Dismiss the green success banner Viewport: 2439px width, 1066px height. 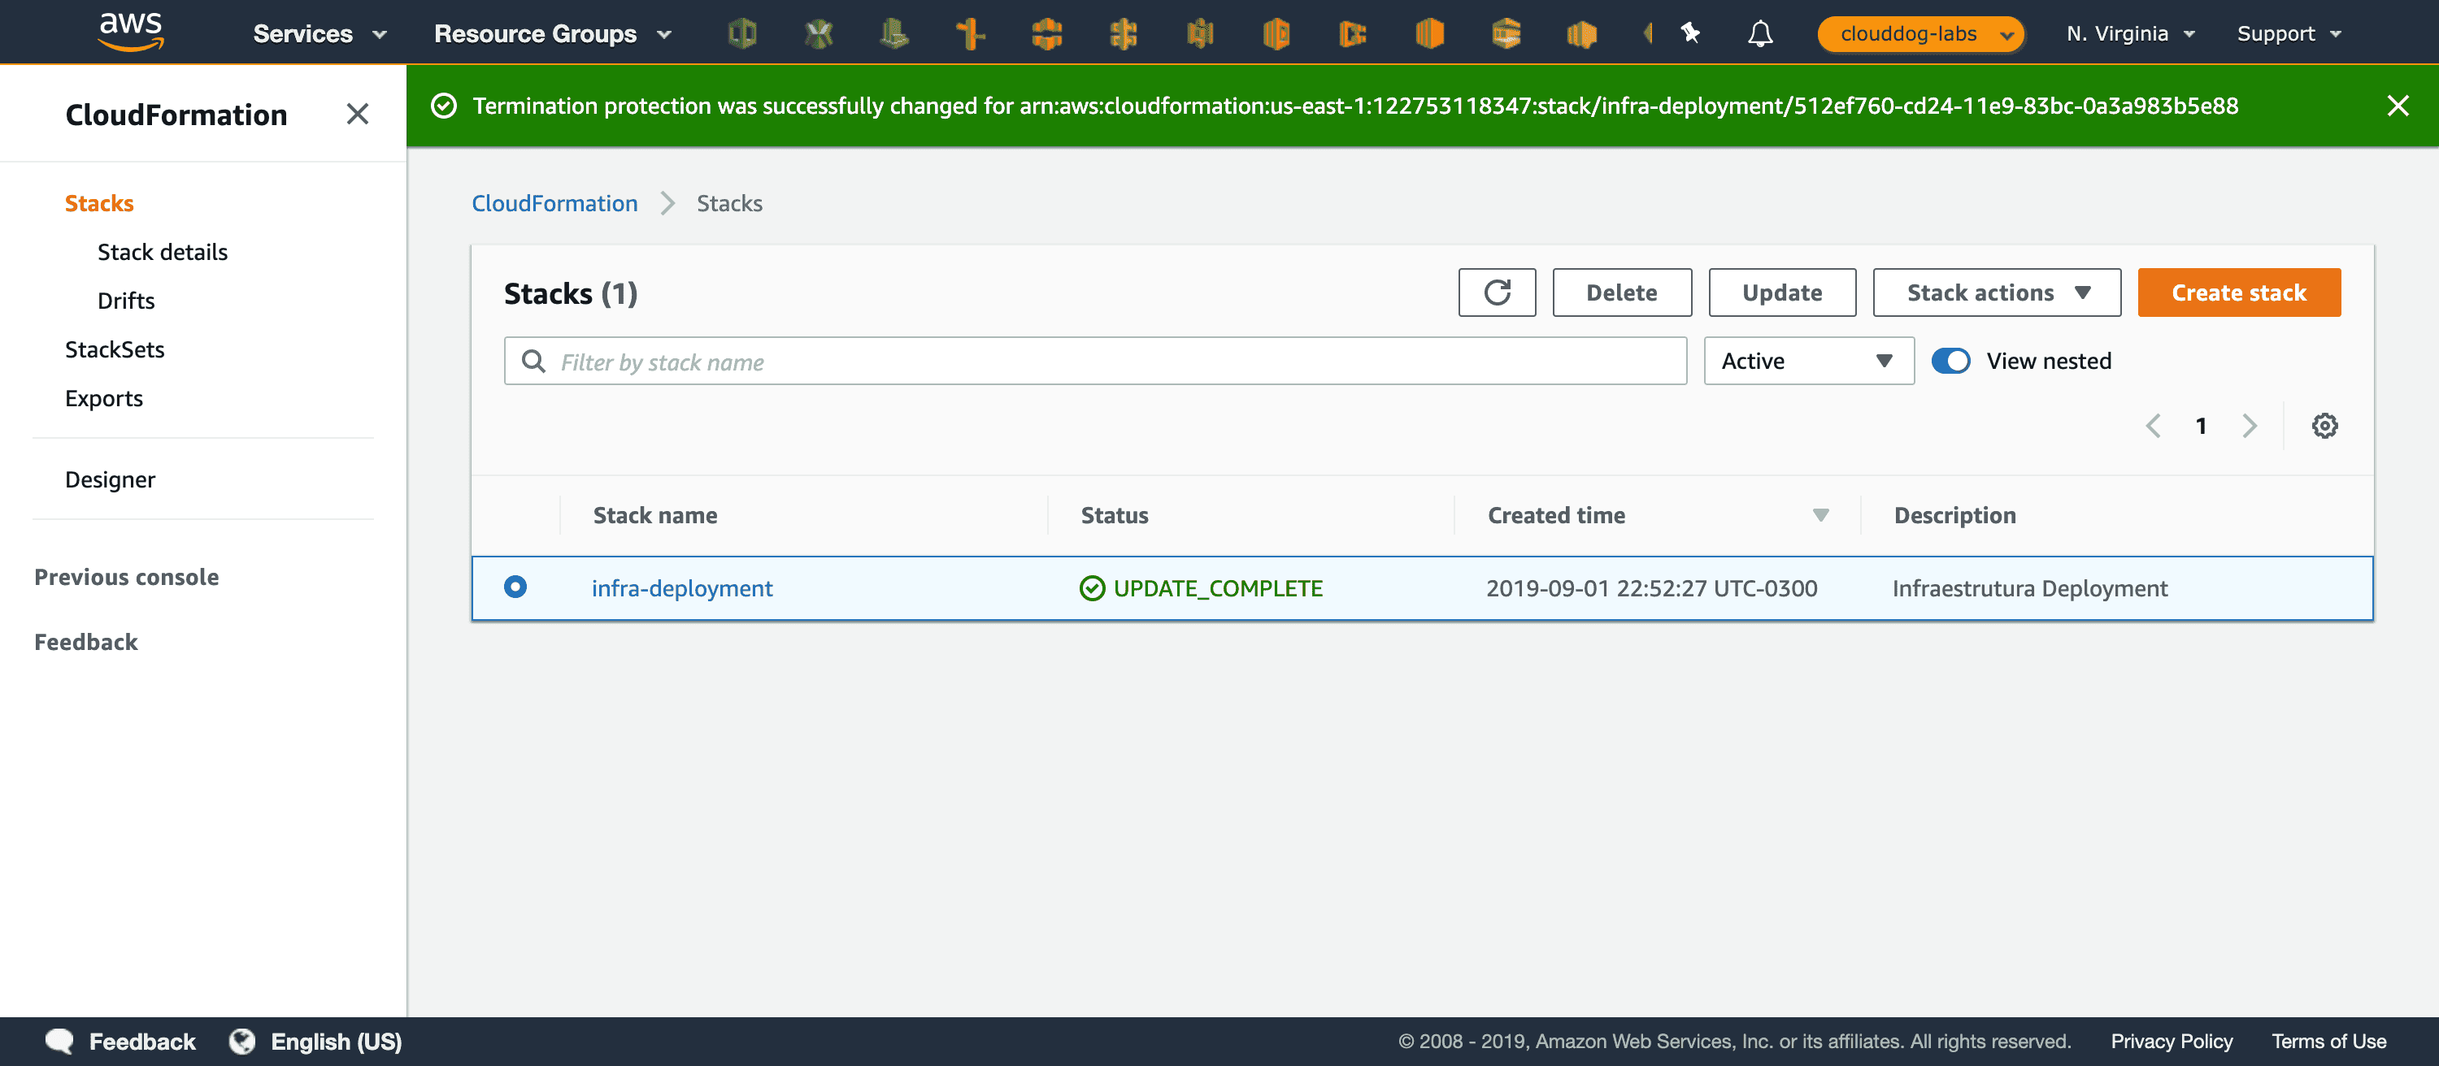click(x=2398, y=106)
